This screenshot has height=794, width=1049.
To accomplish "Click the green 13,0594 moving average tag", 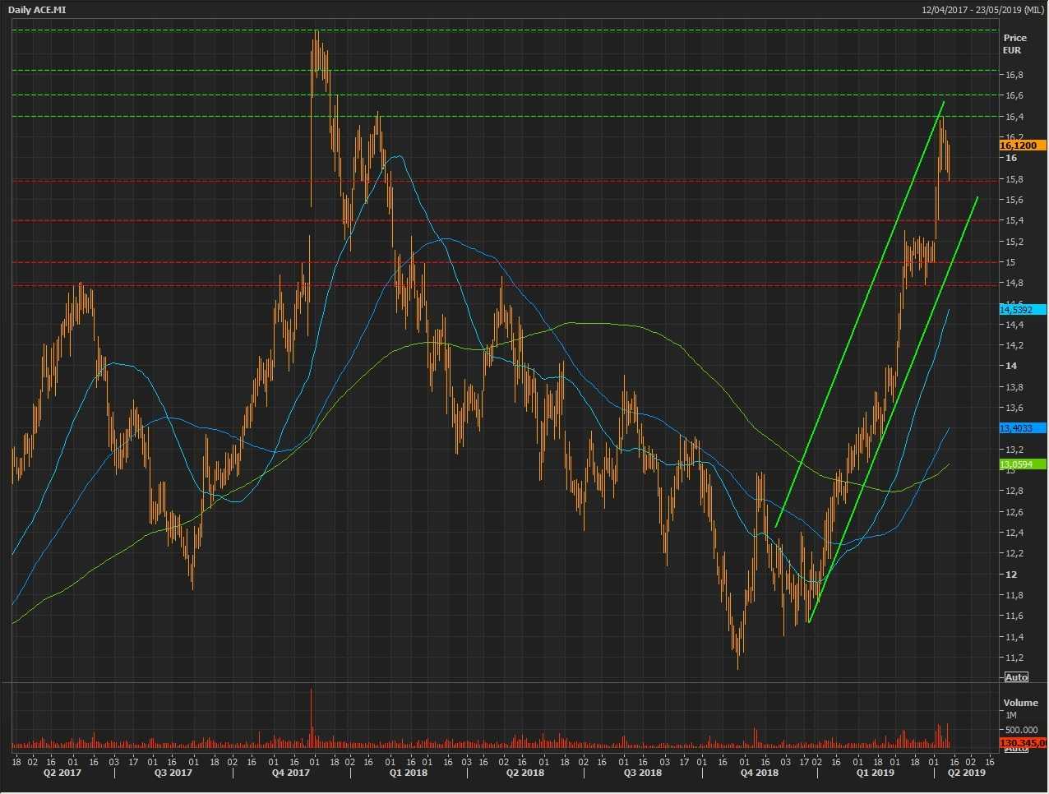I will (x=1022, y=464).
